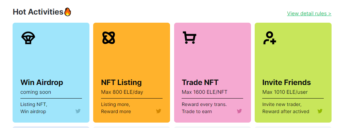The height and width of the screenshot is (128, 337).
Task: Share Win Airdrop via Twitter bird icon
Action: 78,111
